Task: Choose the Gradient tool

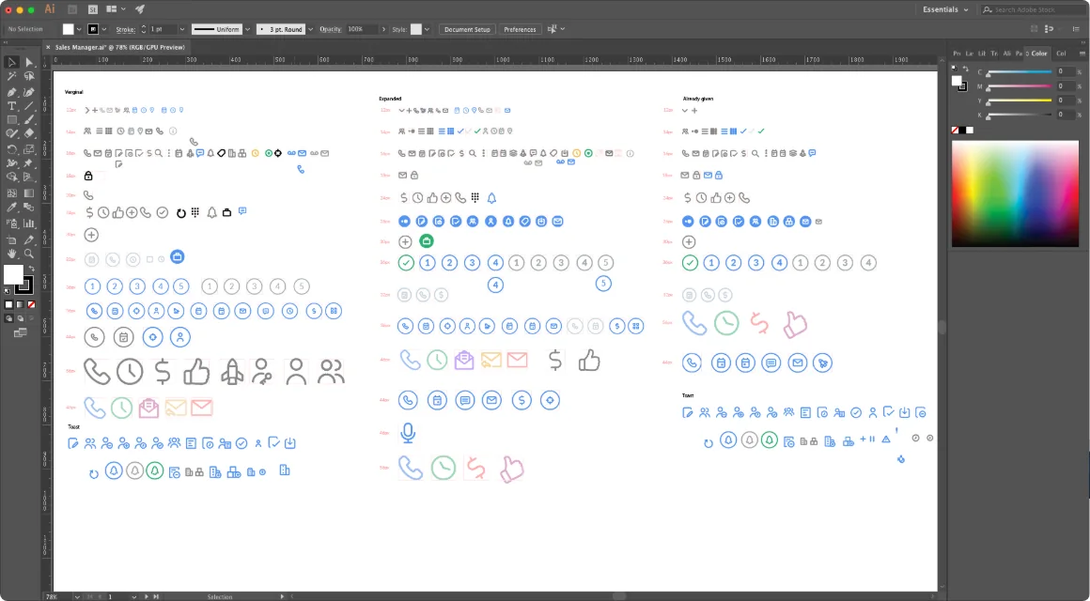Action: click(x=29, y=193)
